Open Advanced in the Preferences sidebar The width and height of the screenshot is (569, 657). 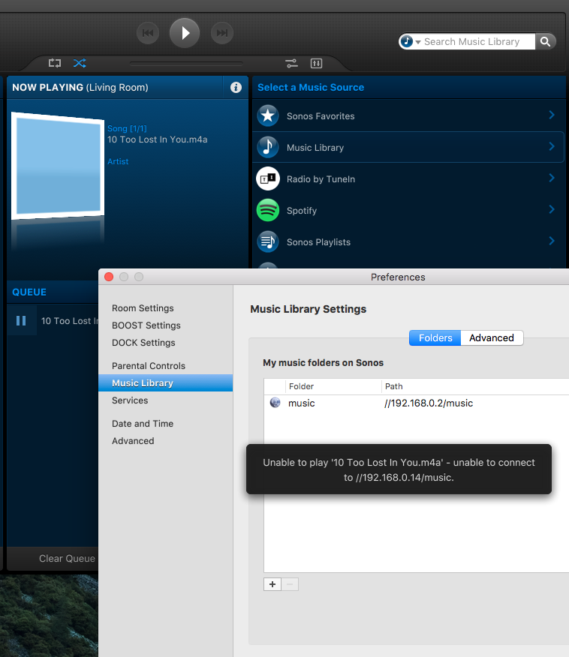point(133,441)
